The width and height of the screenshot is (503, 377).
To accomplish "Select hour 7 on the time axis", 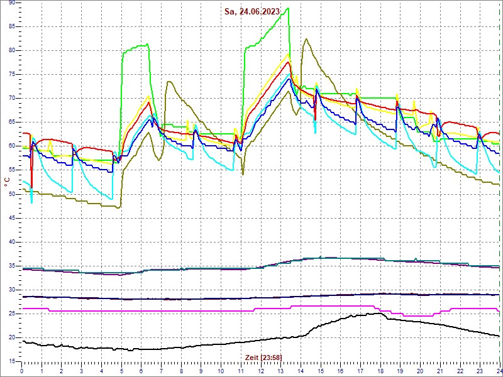I will [x=161, y=370].
